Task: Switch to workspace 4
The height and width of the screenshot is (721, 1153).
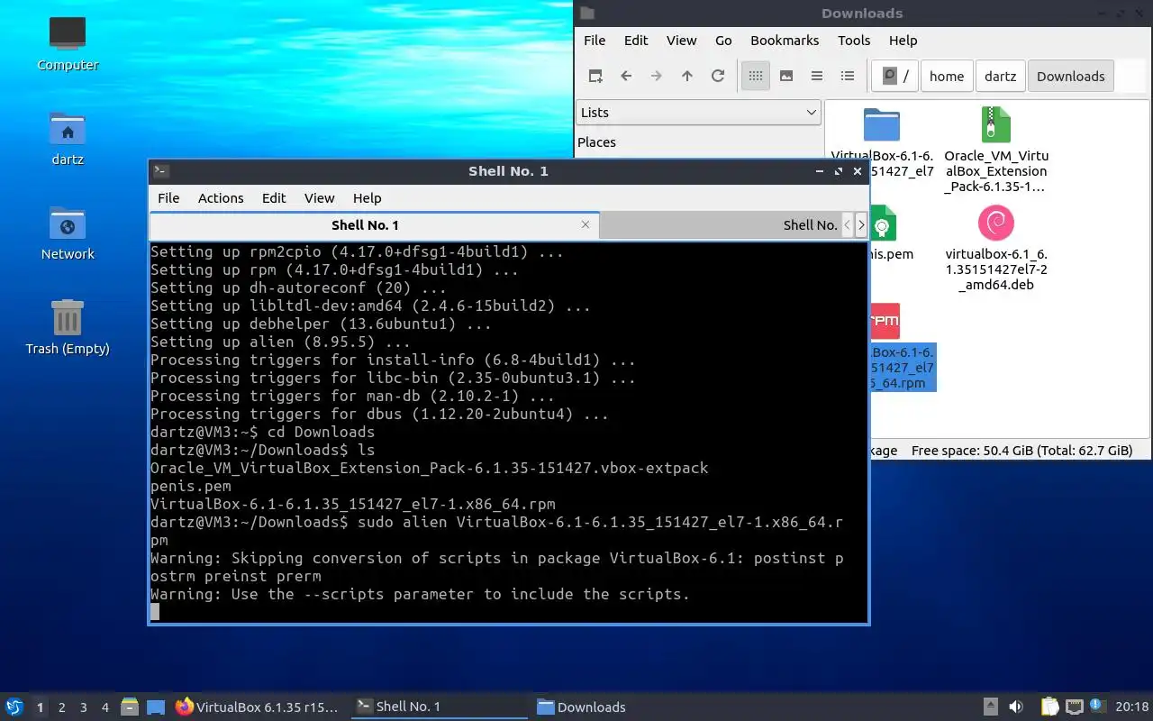Action: click(104, 707)
